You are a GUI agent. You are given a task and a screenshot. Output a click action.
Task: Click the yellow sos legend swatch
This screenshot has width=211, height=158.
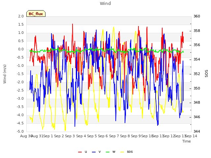[x=122, y=152]
